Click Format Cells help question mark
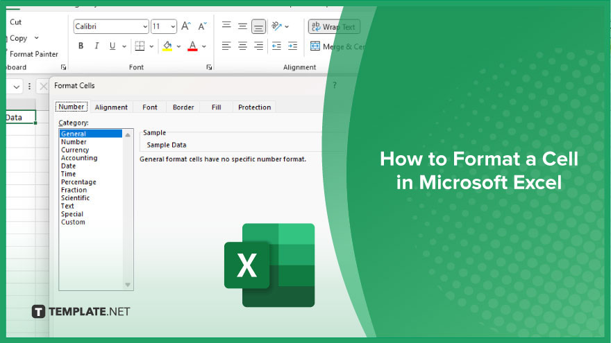The image size is (611, 343). [x=335, y=85]
